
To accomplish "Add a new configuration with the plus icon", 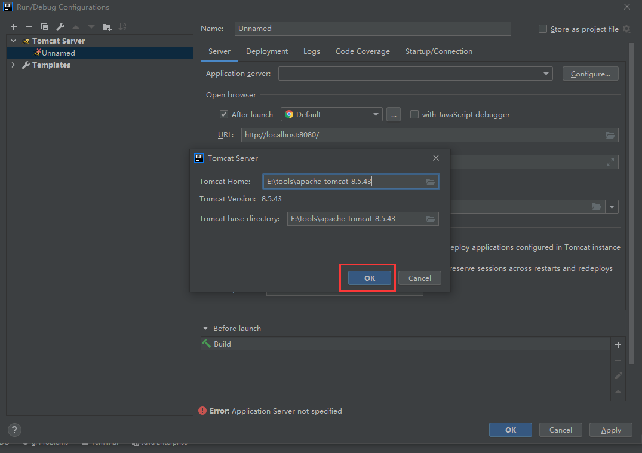I will coord(14,27).
